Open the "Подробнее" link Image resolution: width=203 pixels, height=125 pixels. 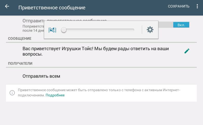[x=55, y=95]
